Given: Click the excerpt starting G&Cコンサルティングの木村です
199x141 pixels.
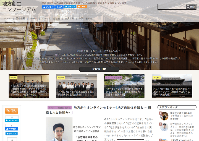Looking at the screenshot, I should tap(129, 129).
